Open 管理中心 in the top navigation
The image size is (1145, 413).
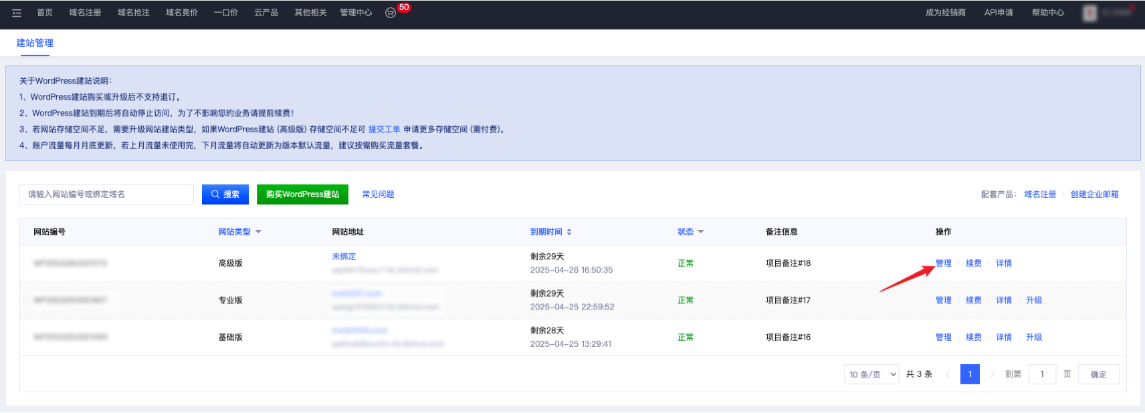356,13
